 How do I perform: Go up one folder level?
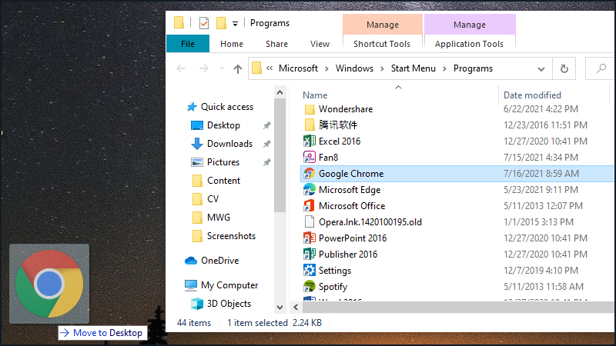238,69
